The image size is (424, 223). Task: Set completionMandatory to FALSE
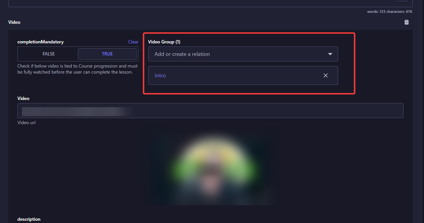coord(48,54)
